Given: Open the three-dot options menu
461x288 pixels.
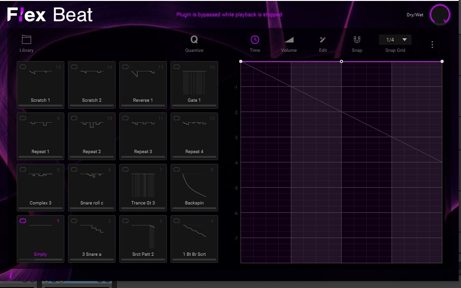Looking at the screenshot, I should click(432, 44).
